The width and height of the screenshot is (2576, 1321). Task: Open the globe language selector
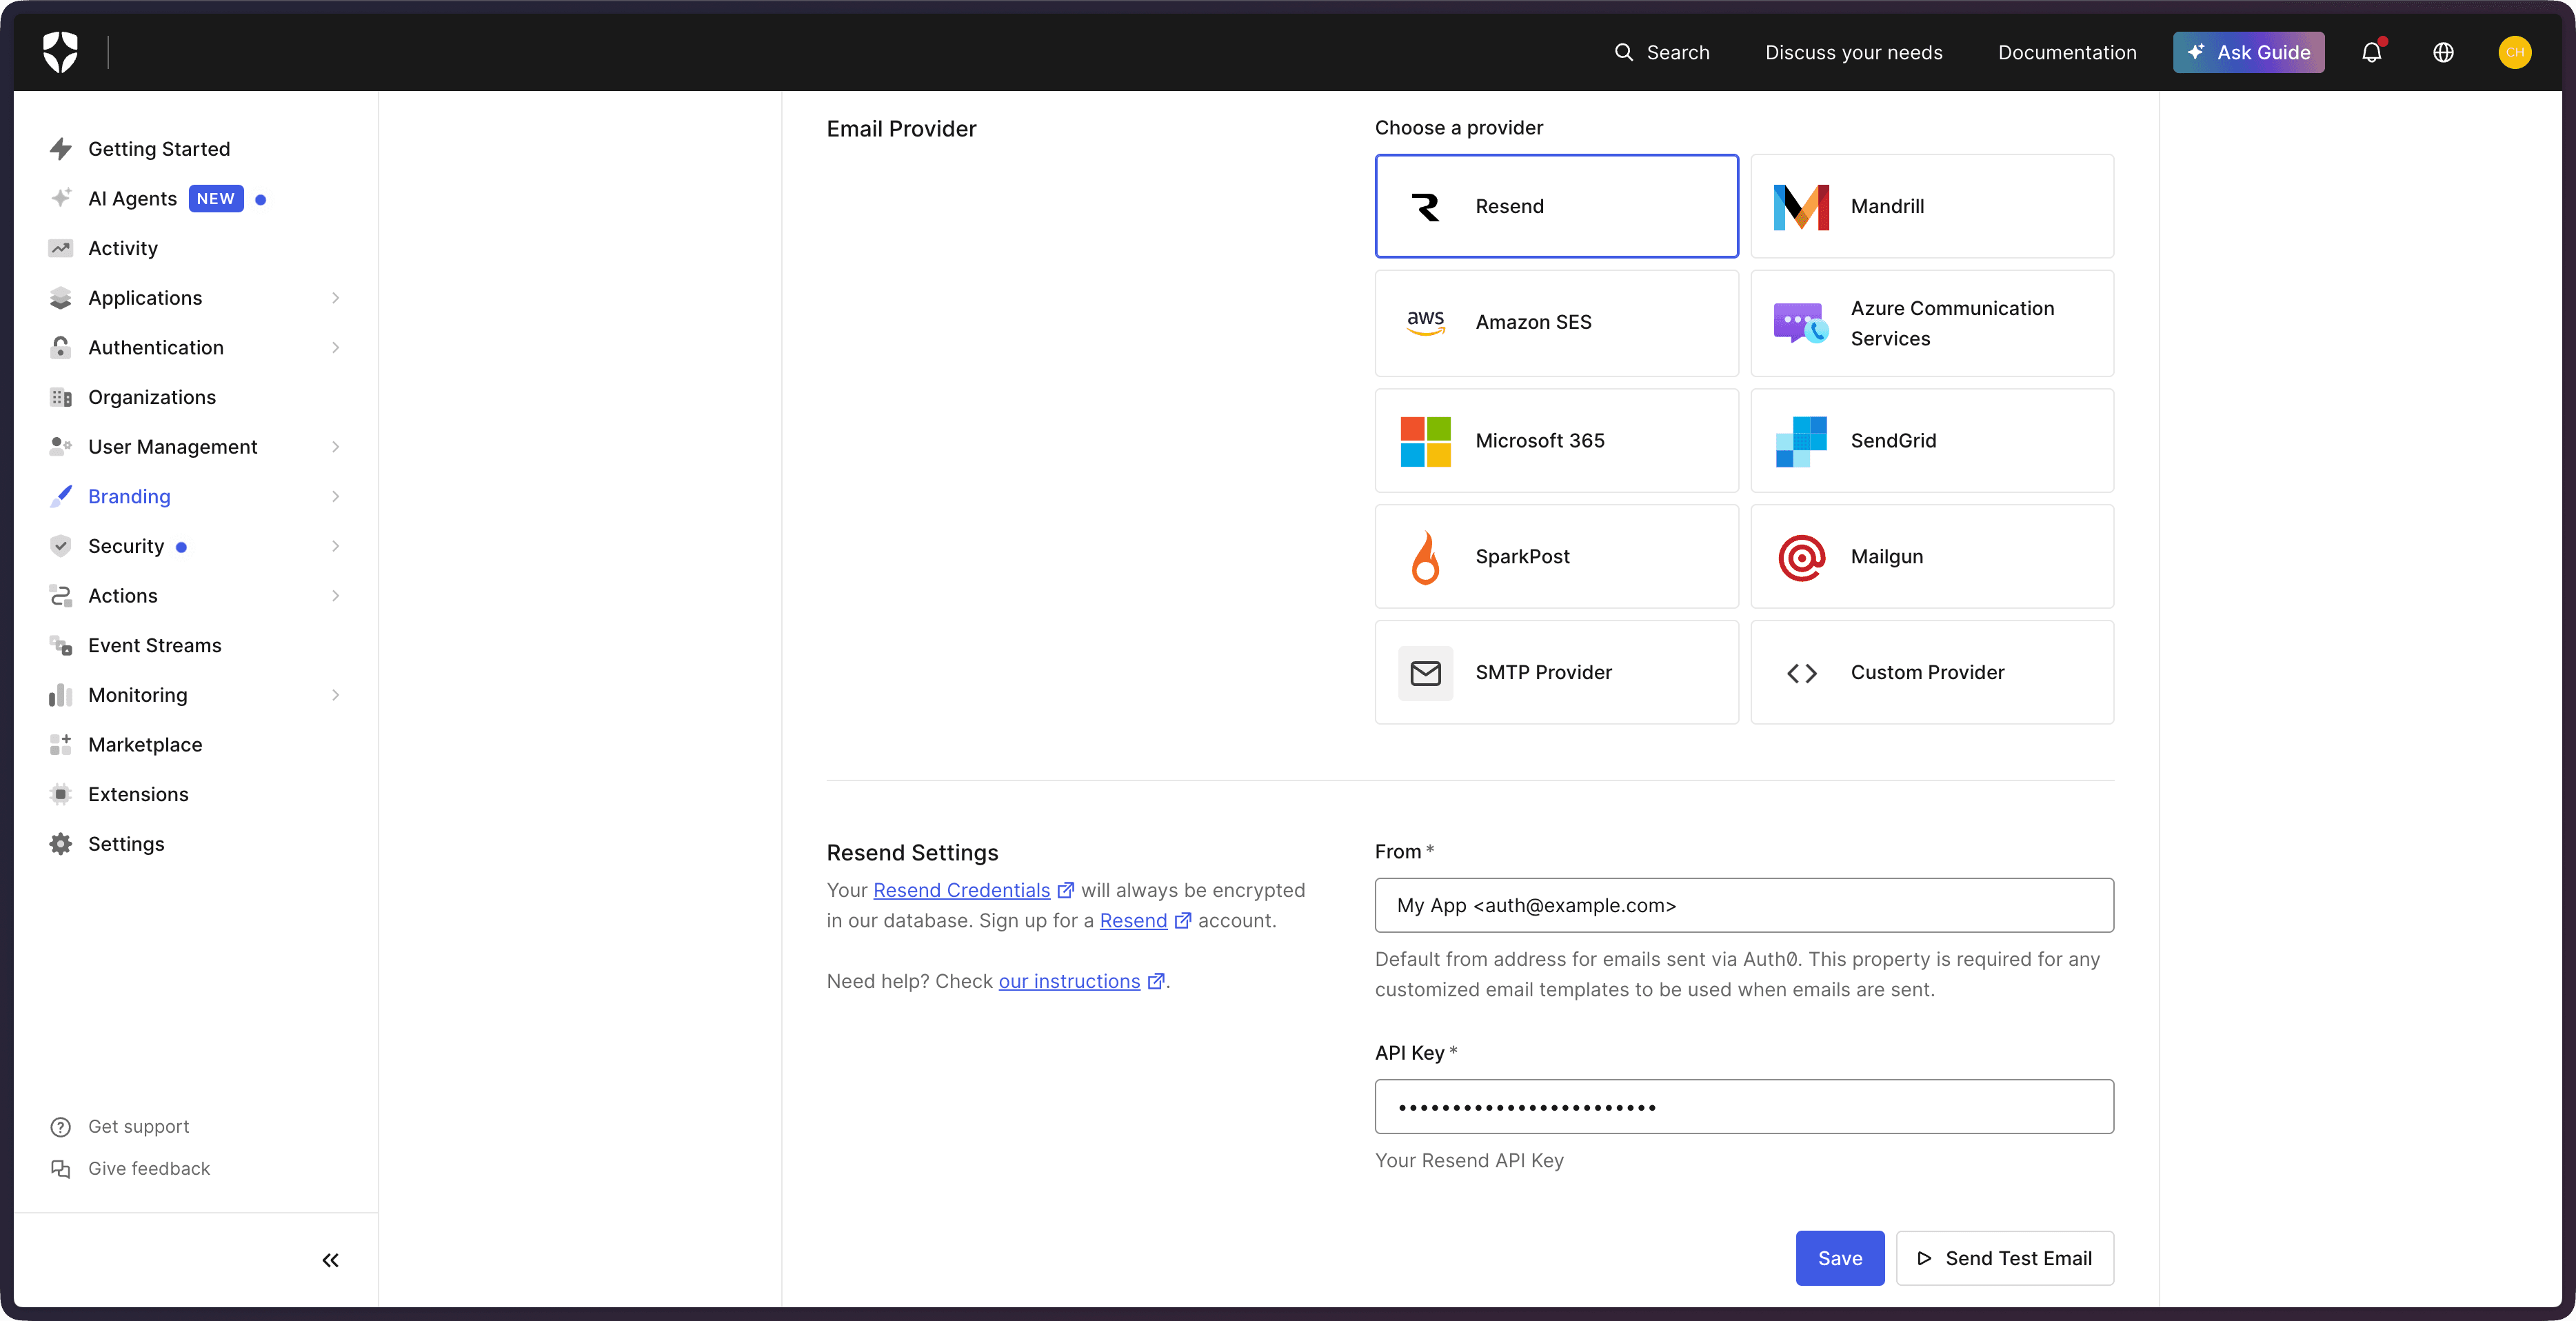[x=2443, y=52]
